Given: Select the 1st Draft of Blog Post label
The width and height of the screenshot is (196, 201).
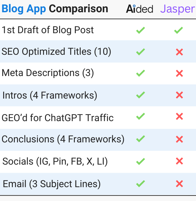Looking at the screenshot, I should (48, 30).
